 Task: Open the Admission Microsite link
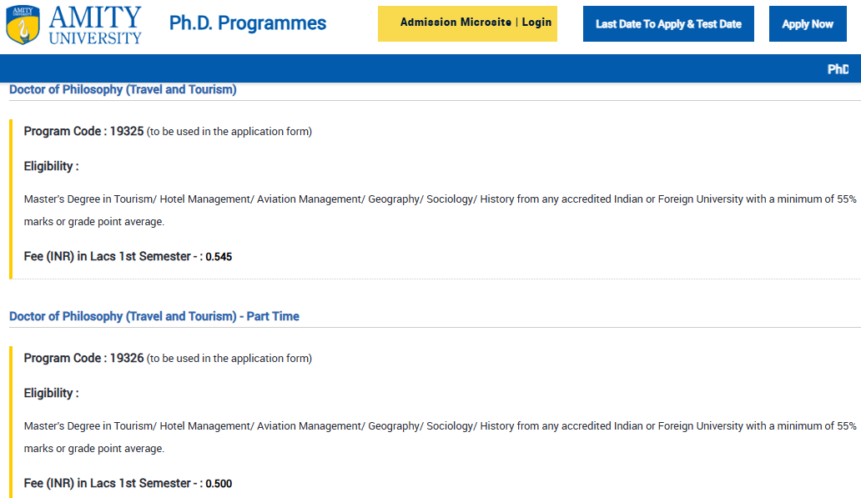tap(456, 23)
